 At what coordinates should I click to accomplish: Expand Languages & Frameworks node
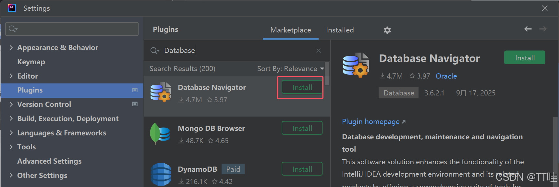click(11, 133)
